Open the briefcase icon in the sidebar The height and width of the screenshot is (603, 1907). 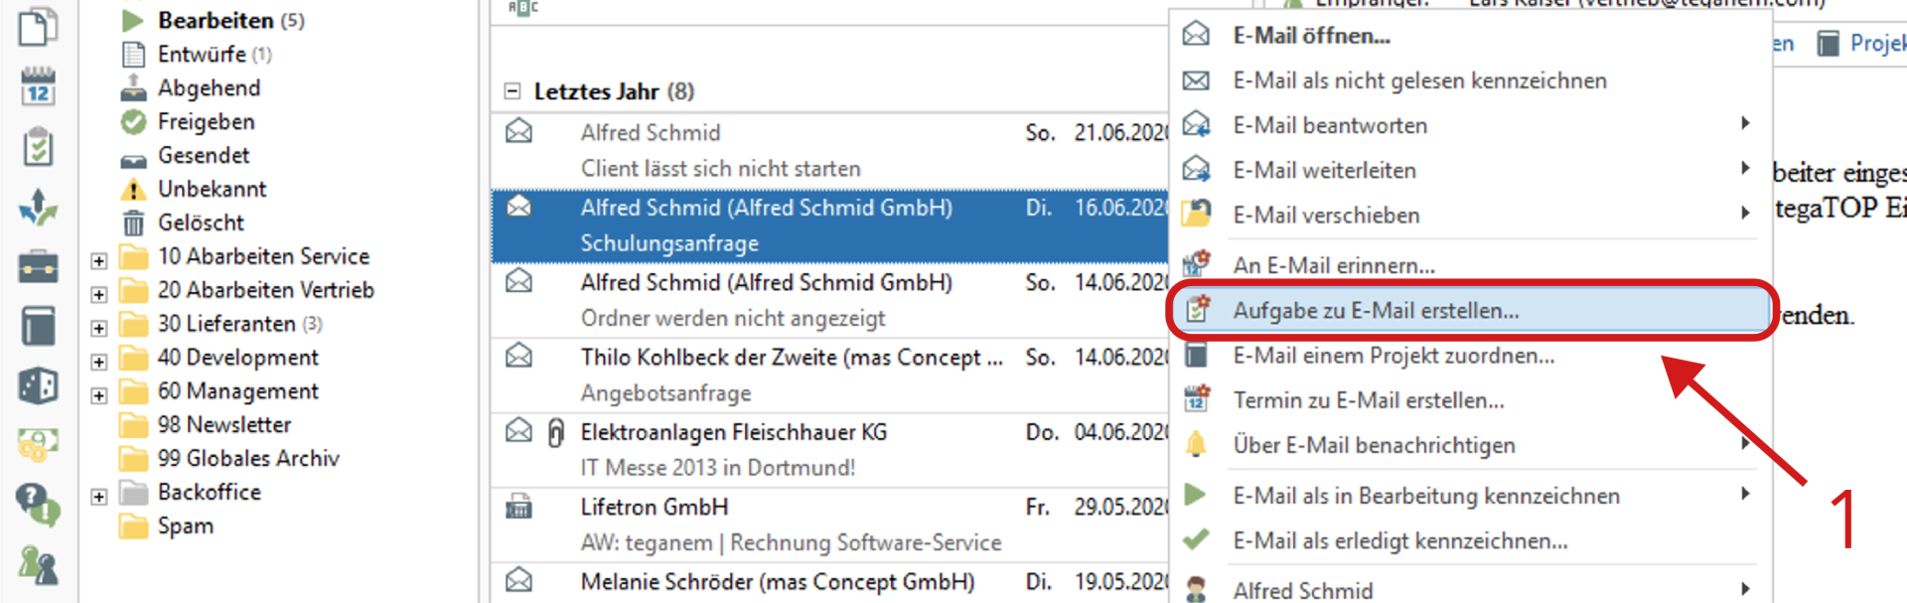pyautogui.click(x=38, y=267)
